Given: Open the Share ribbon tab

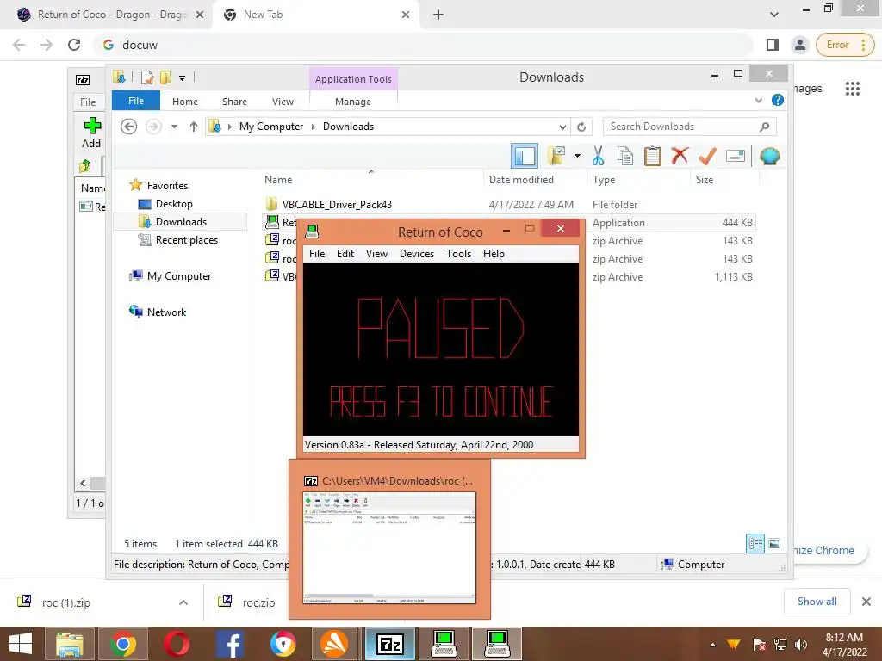Looking at the screenshot, I should (234, 102).
